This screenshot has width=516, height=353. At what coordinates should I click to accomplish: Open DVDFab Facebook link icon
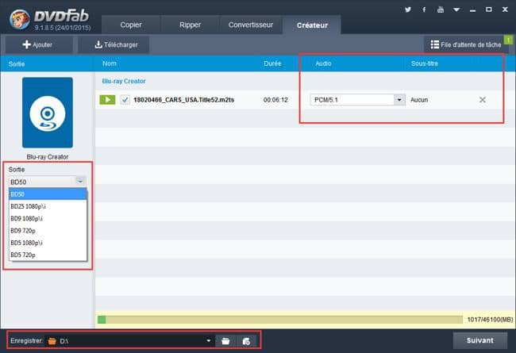[x=424, y=10]
